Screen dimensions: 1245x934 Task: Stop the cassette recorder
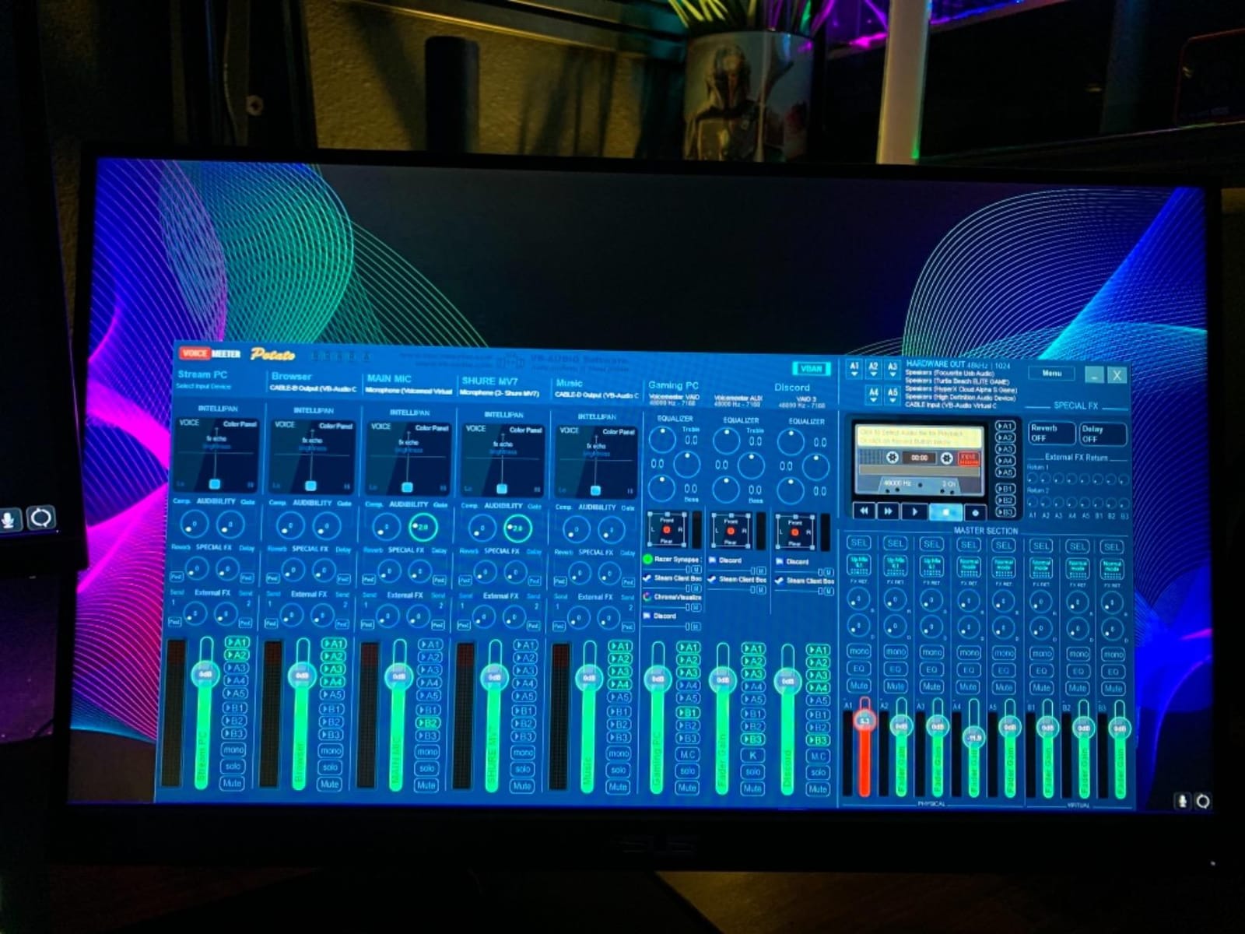pos(946,512)
